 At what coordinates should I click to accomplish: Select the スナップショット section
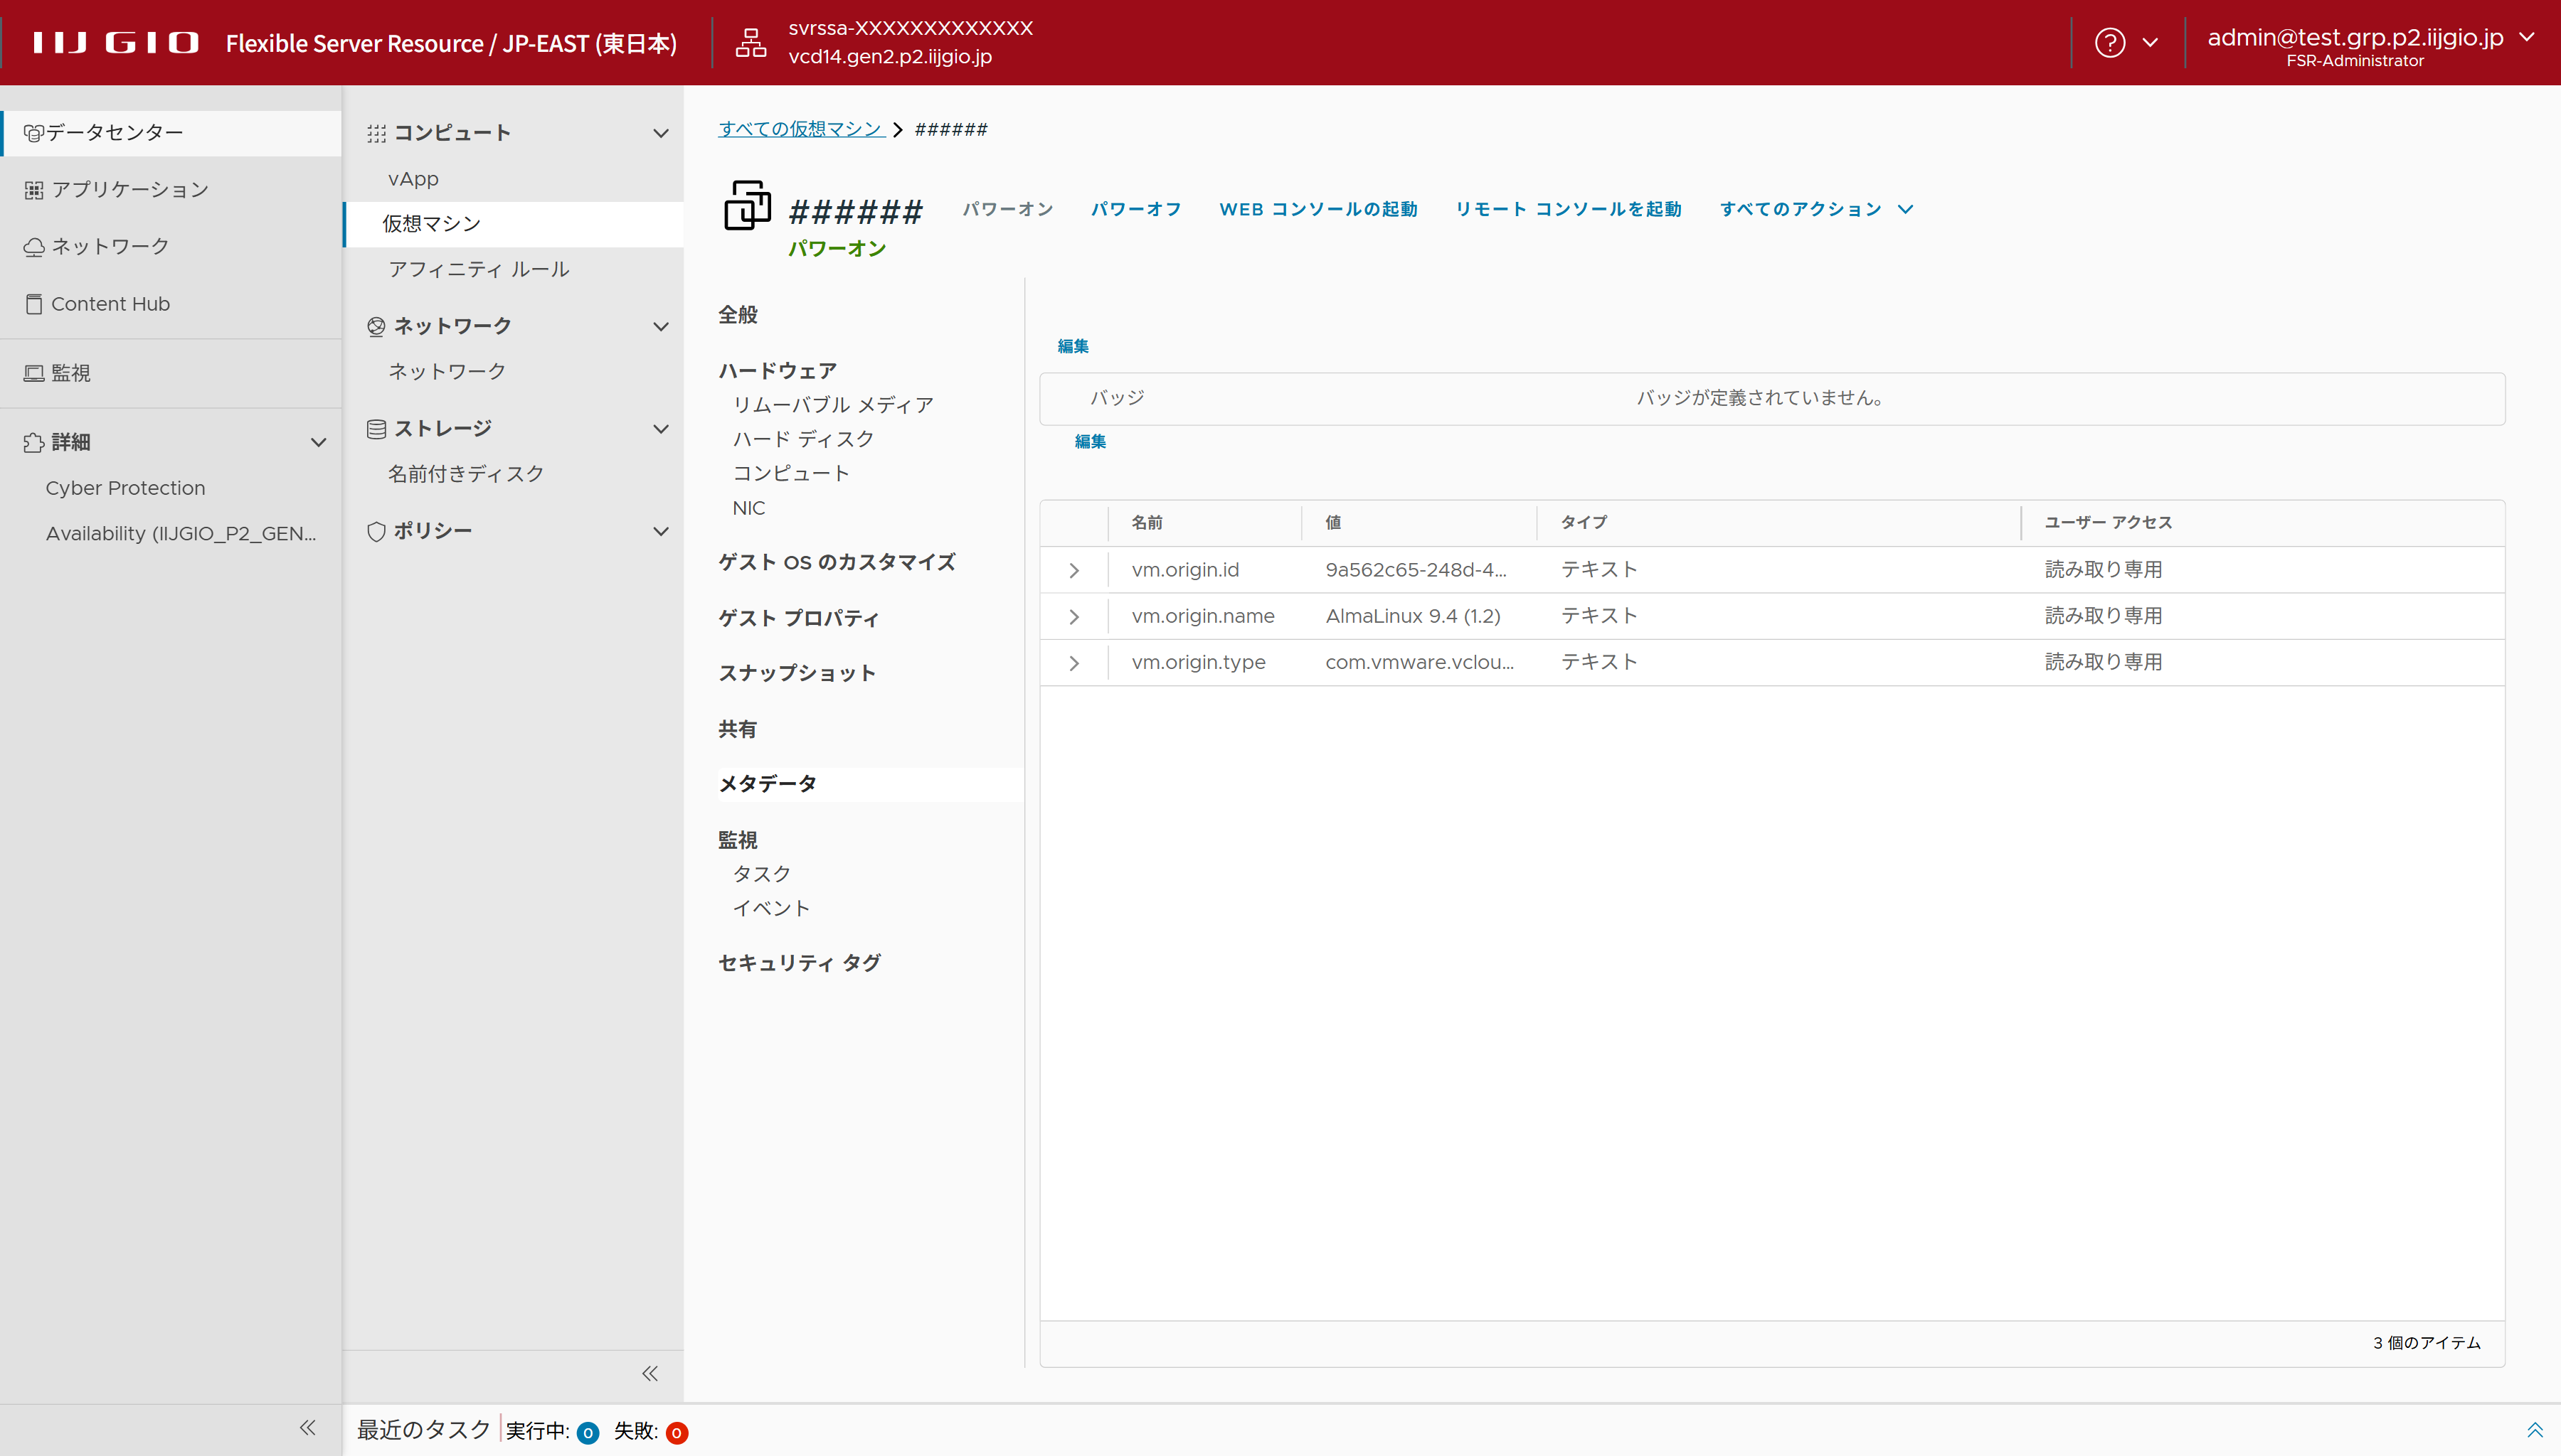[796, 673]
